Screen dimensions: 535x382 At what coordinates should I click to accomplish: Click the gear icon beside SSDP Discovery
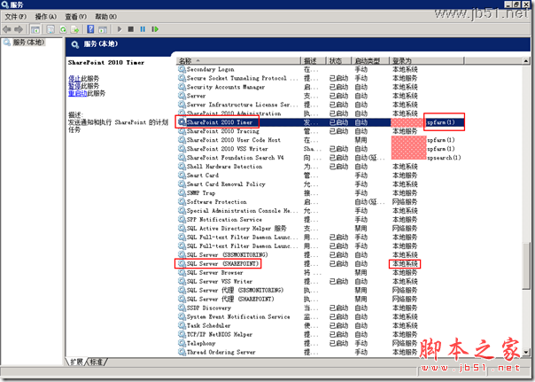pyautogui.click(x=182, y=308)
